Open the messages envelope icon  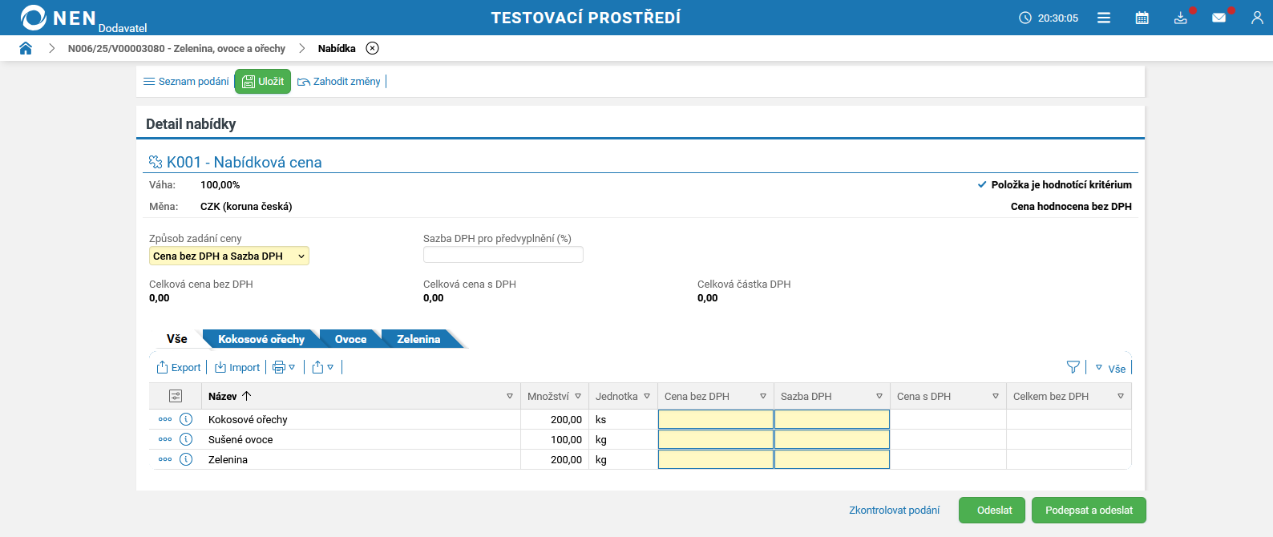point(1218,18)
